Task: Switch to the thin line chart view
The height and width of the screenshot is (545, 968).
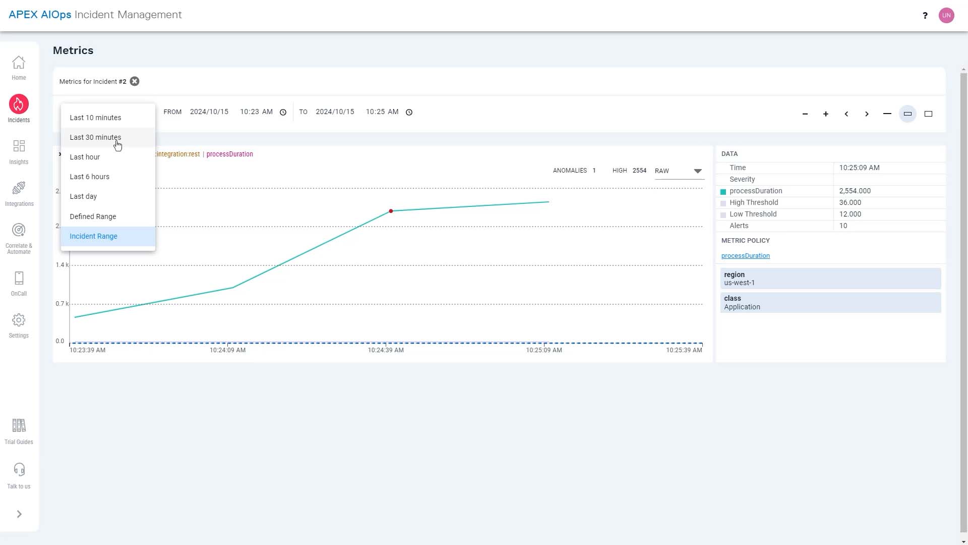Action: coord(887,114)
